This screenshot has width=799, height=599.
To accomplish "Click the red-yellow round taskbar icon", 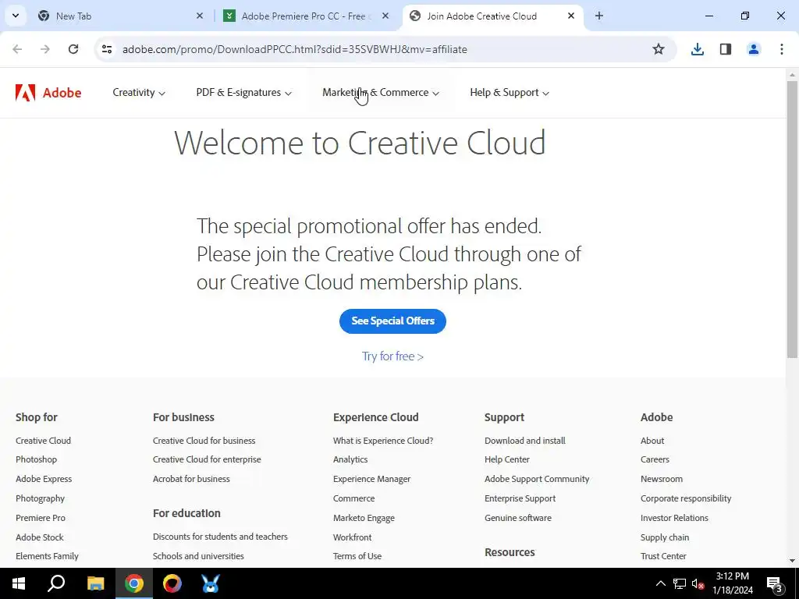I will (172, 583).
